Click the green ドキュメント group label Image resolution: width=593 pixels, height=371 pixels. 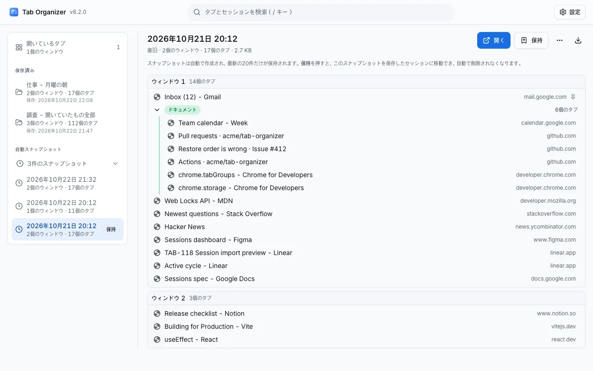coord(183,110)
